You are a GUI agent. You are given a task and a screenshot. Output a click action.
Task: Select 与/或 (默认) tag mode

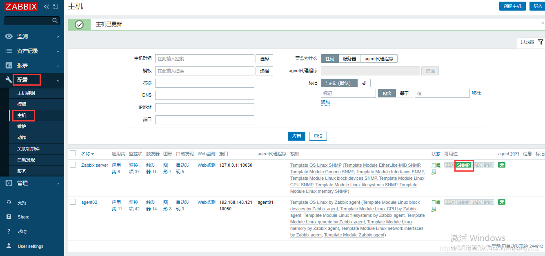point(339,83)
